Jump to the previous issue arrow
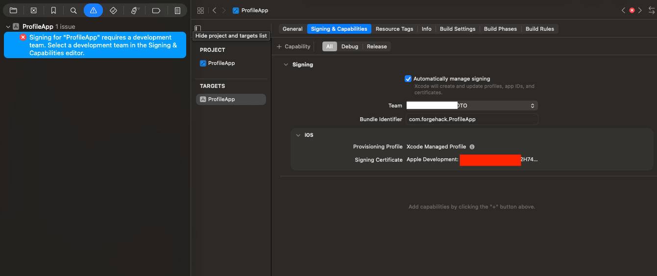The image size is (657, 276). [623, 10]
